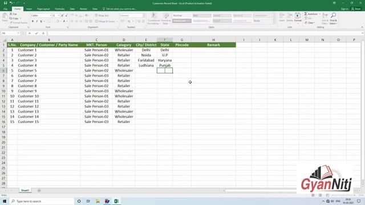Open the font color dropdown arrow
Viewport: 365px width, 205px height.
tap(67, 21)
